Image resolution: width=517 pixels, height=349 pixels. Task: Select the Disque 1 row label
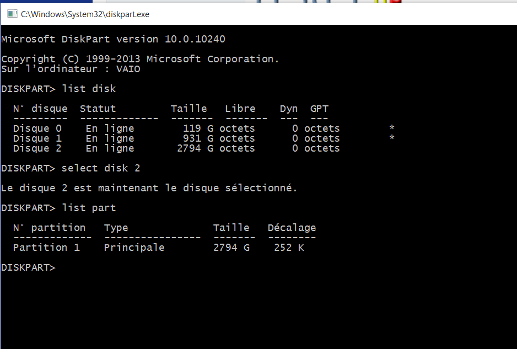pyautogui.click(x=37, y=138)
